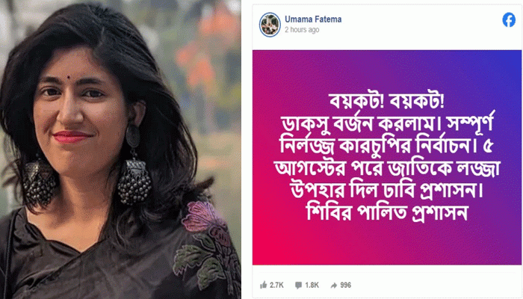Open the Umama Fatema profile name link
The image size is (523, 299).
pyautogui.click(x=313, y=19)
